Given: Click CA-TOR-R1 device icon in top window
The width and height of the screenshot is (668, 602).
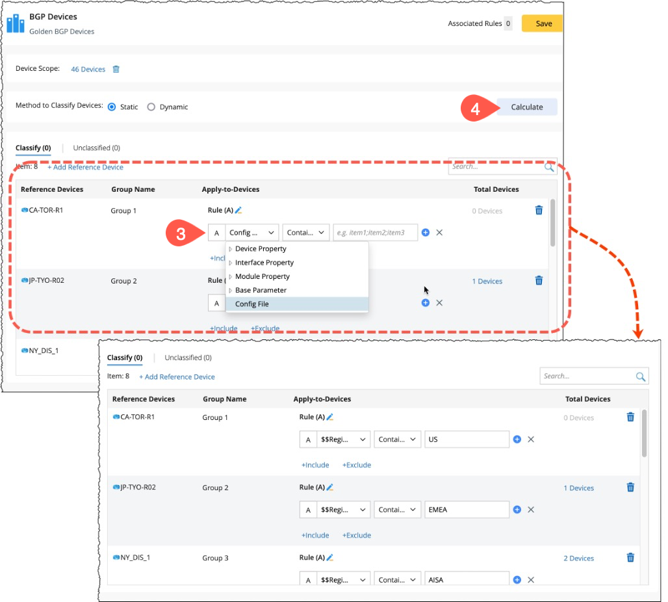Looking at the screenshot, I should pos(25,210).
